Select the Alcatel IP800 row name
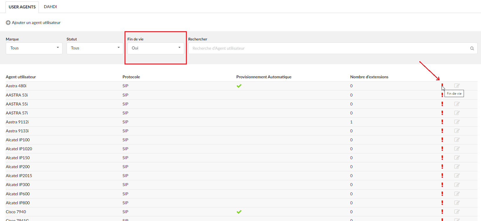 18,203
